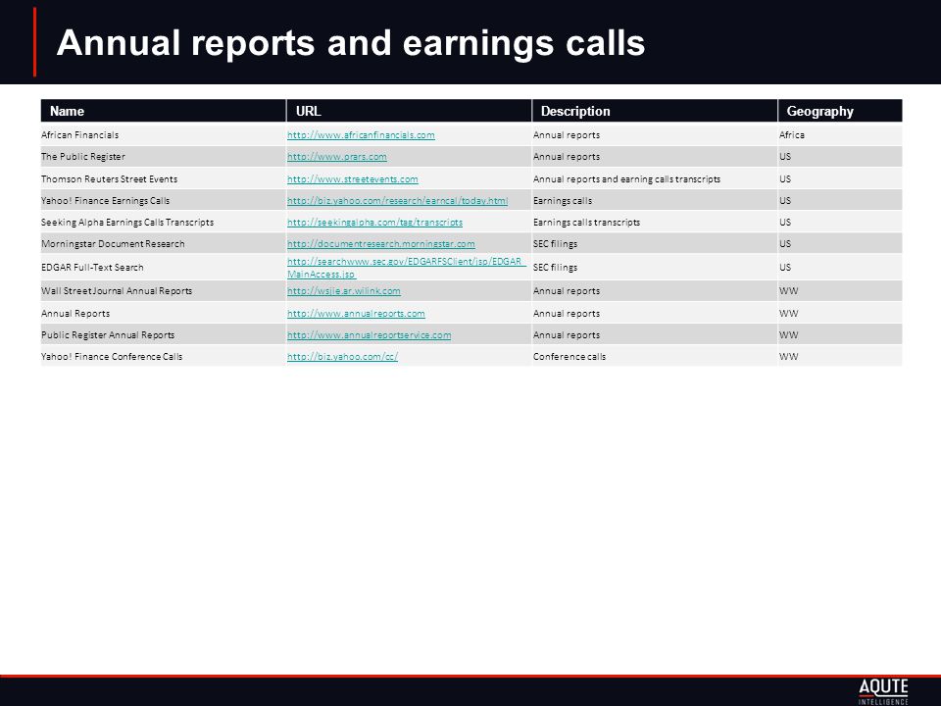Click the Aqute Intelligence logo
The height and width of the screenshot is (706, 941).
coord(883,691)
